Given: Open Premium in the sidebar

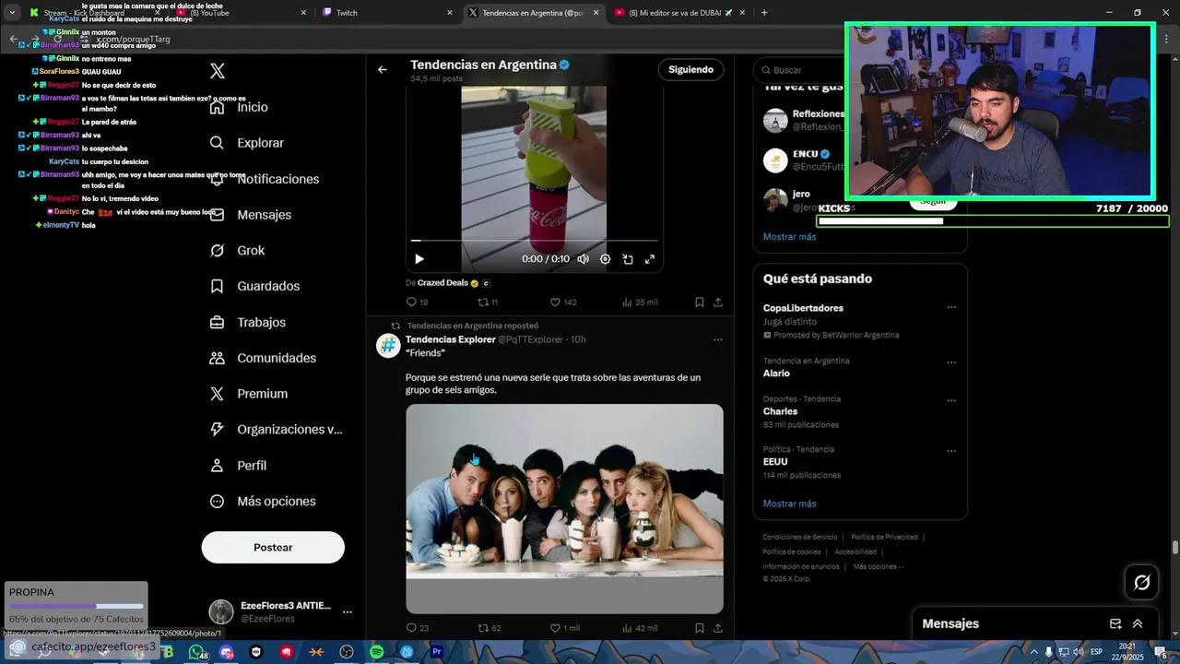Looking at the screenshot, I should click(x=248, y=394).
